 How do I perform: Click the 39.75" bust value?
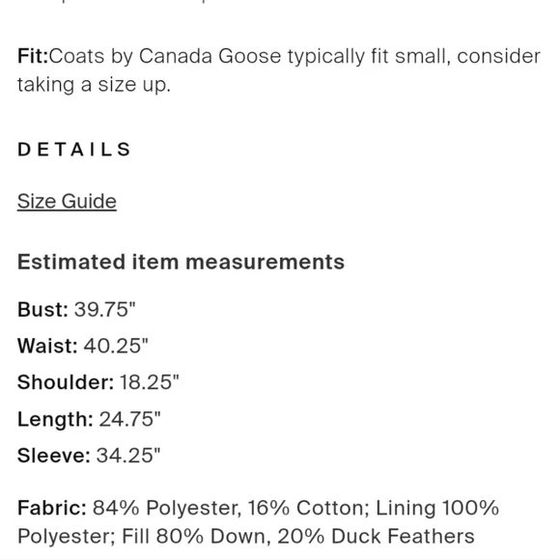coord(105,309)
